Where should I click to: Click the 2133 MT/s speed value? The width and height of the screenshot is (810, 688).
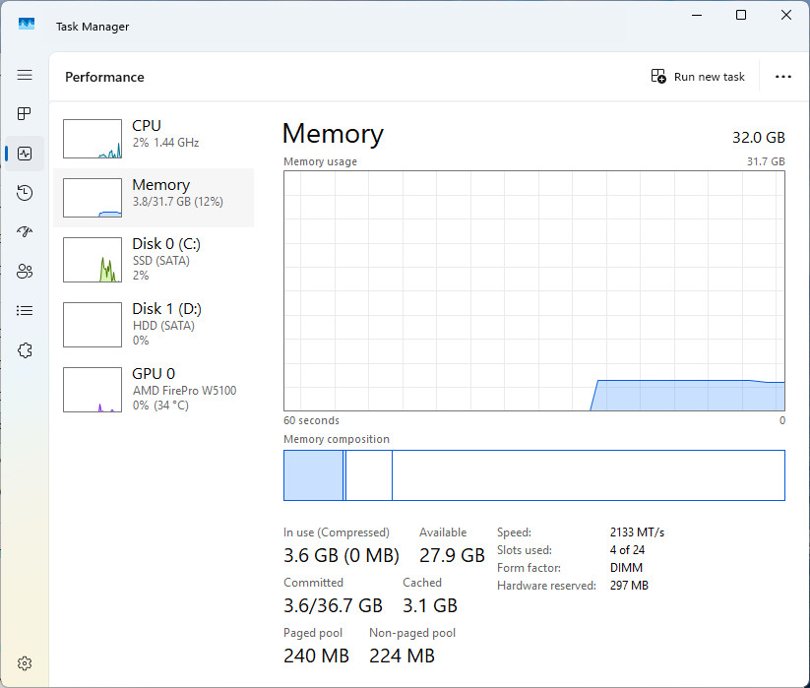[637, 532]
